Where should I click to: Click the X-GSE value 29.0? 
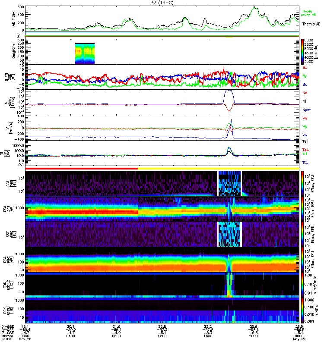(x=299, y=326)
